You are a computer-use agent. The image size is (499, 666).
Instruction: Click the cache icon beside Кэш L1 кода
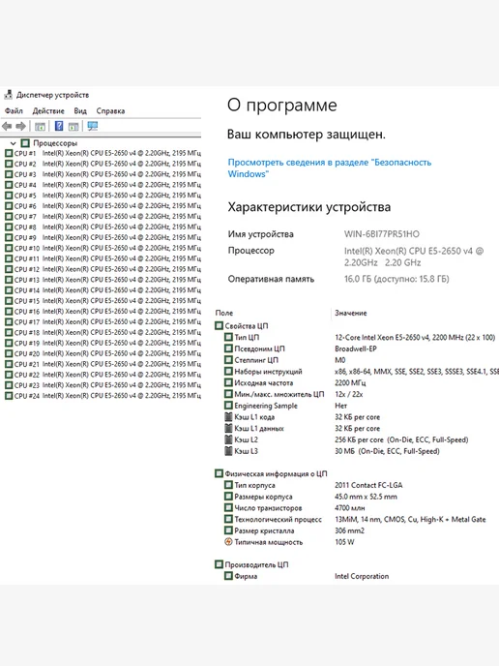tap(228, 417)
